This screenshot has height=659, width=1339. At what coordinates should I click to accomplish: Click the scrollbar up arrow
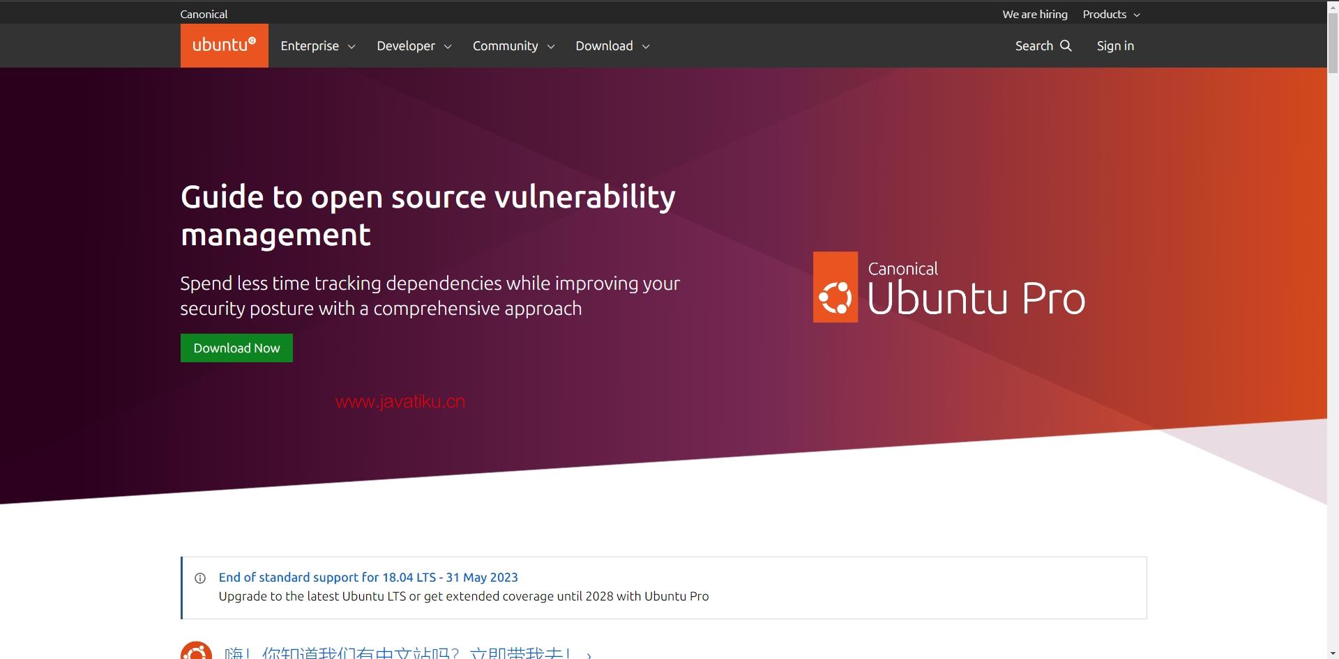click(1333, 6)
